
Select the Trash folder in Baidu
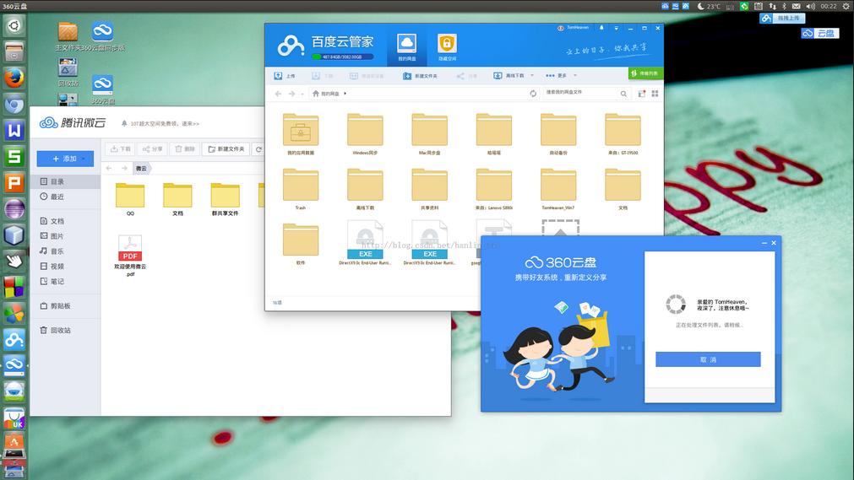click(301, 189)
